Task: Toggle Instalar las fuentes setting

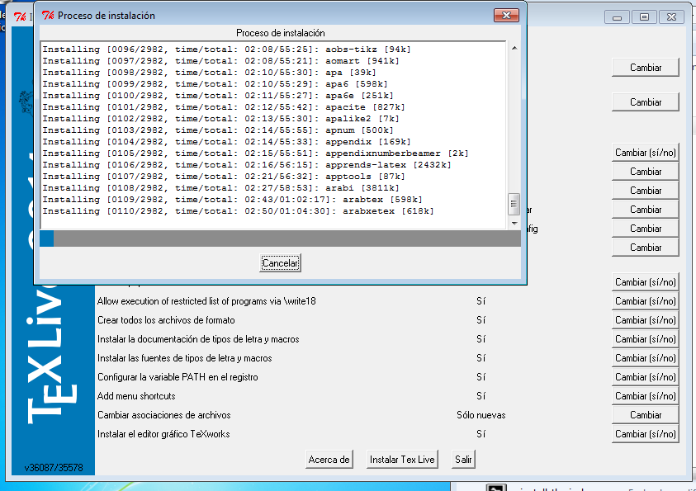Action: tap(645, 357)
